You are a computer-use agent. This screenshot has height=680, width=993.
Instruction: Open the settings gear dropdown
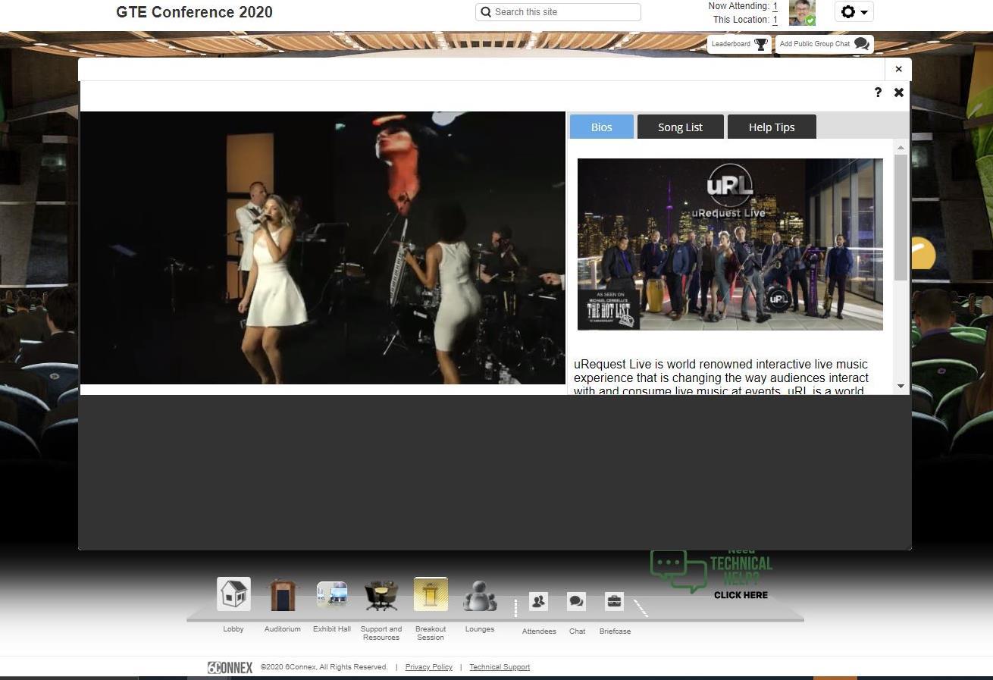click(854, 12)
